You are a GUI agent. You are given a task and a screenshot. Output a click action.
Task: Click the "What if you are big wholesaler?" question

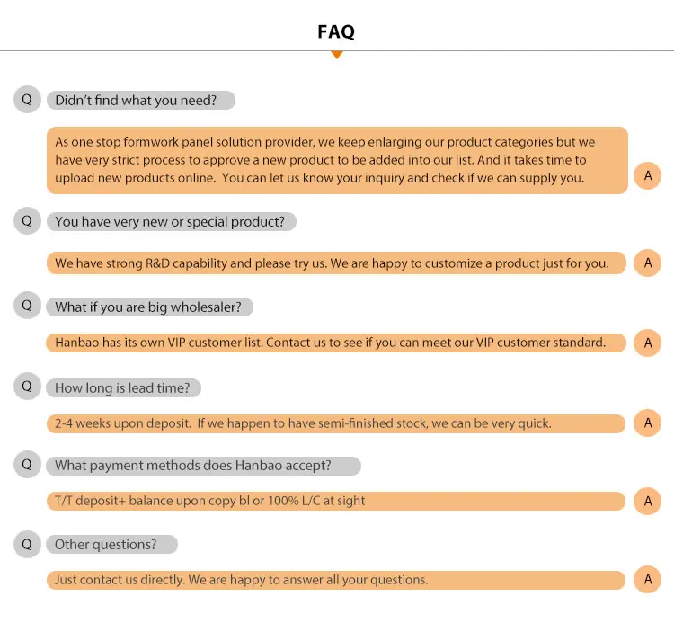coord(149,307)
